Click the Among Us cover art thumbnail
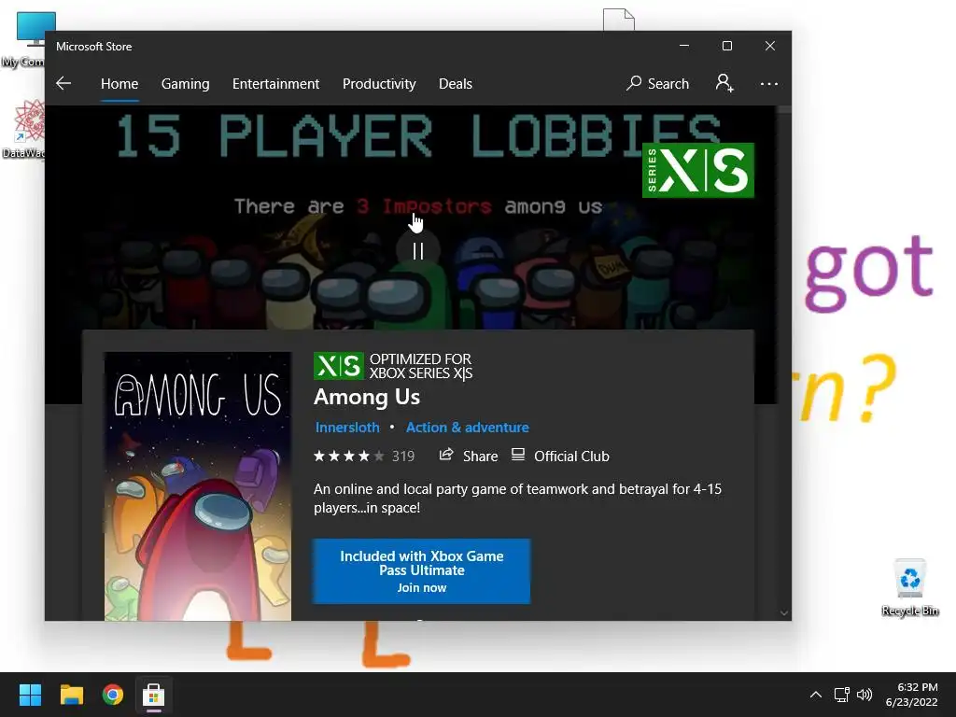This screenshot has width=956, height=717. [x=198, y=485]
